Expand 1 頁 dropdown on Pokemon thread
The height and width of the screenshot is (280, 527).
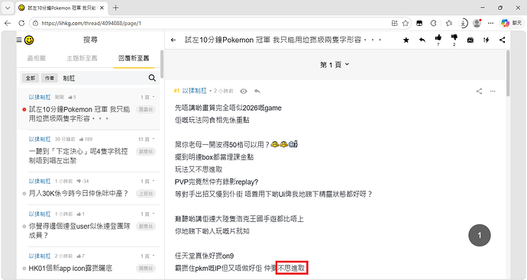click(x=147, y=97)
